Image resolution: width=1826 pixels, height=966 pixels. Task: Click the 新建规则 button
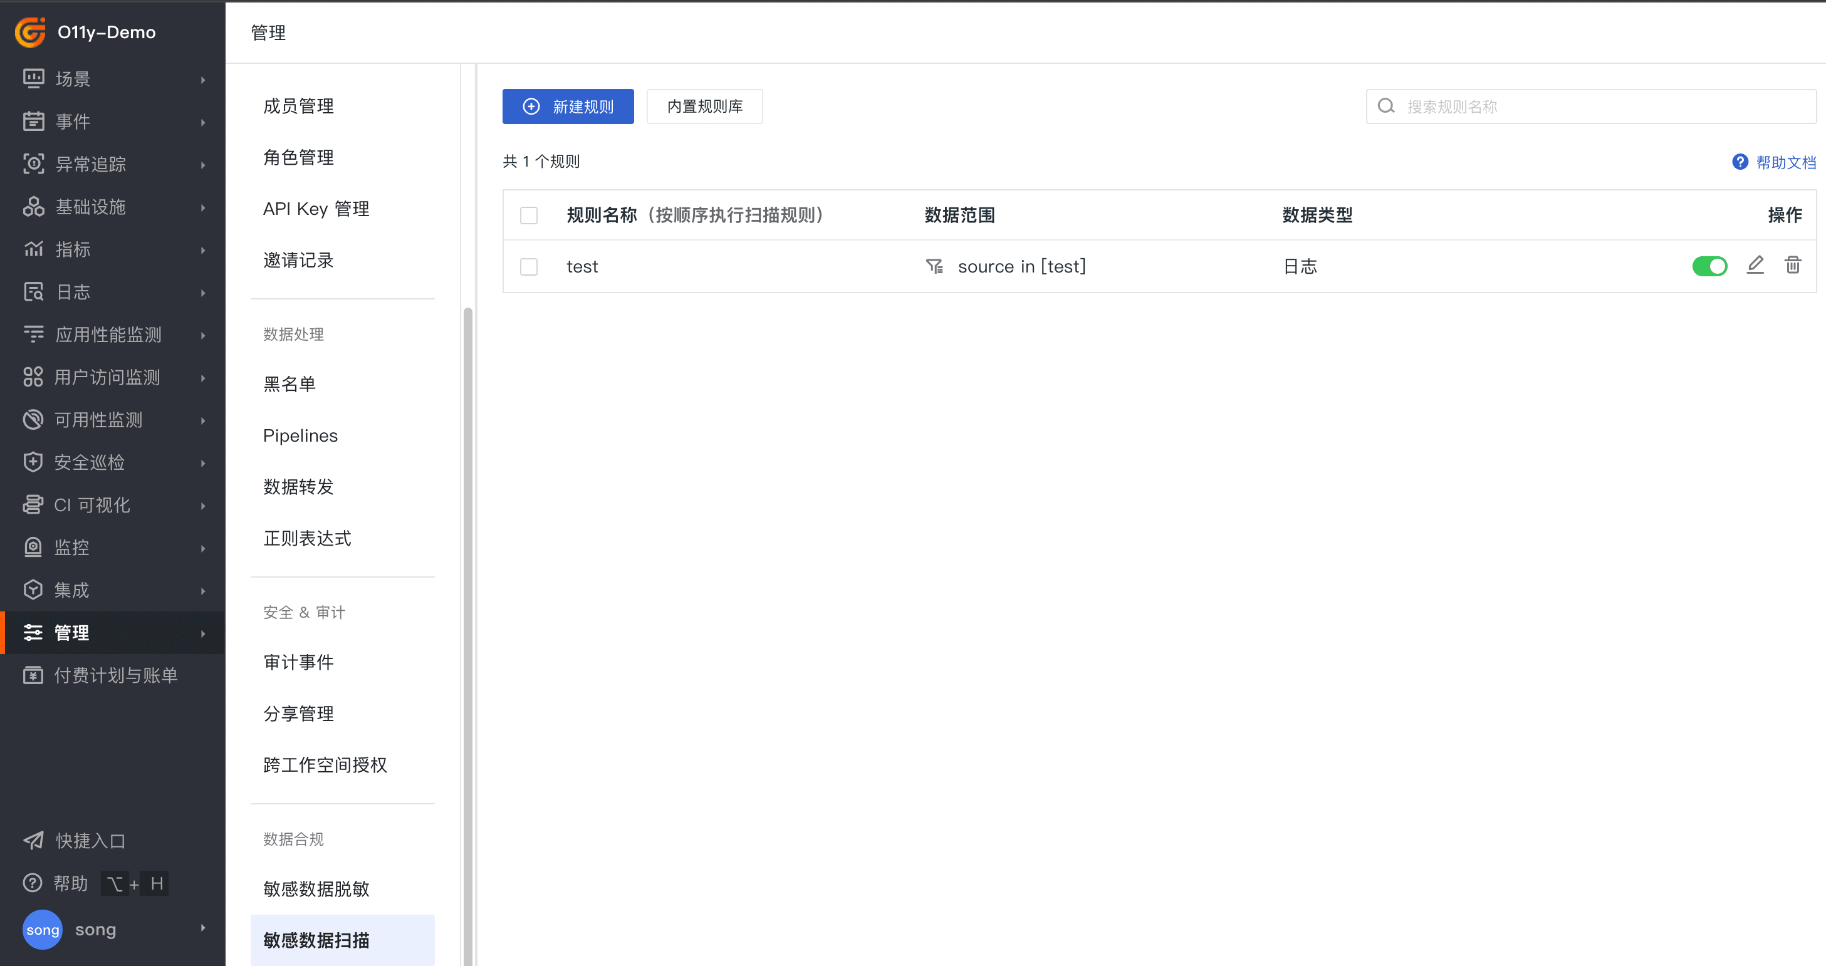point(568,106)
